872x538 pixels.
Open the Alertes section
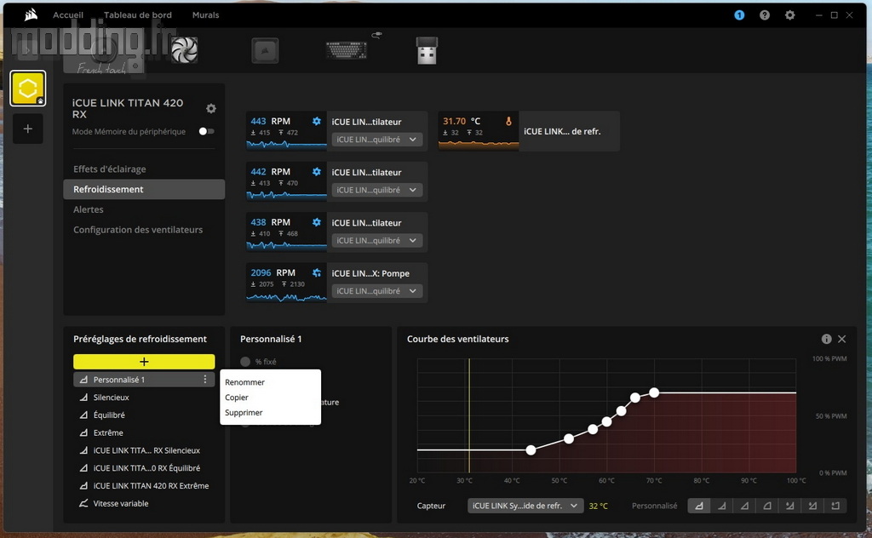(x=144, y=209)
